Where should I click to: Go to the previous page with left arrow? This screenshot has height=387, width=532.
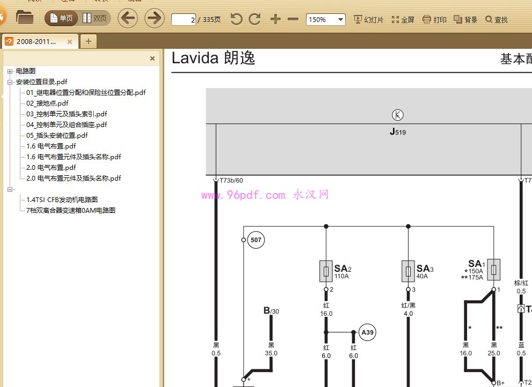coord(128,18)
